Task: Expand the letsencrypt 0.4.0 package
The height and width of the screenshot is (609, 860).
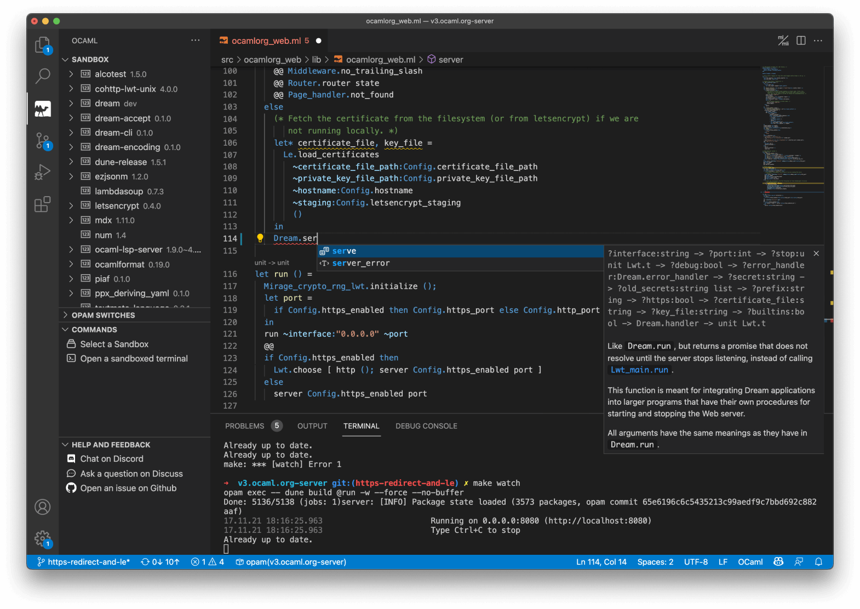Action: pyautogui.click(x=71, y=206)
